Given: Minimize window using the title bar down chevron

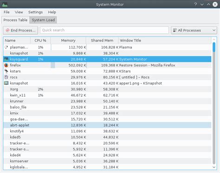Looking at the screenshot, I should [202, 5].
